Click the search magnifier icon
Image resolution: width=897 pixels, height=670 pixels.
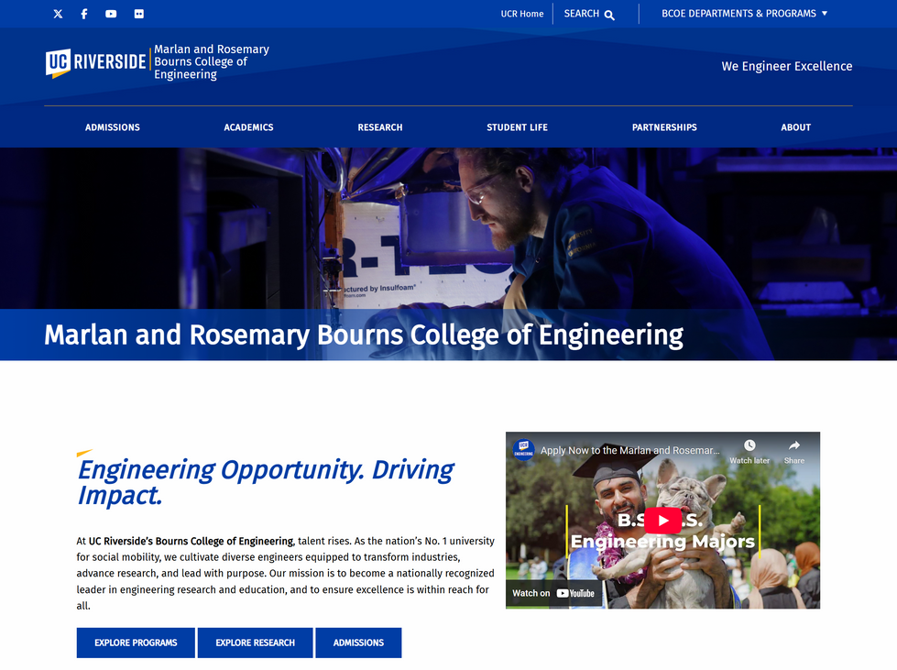(610, 15)
